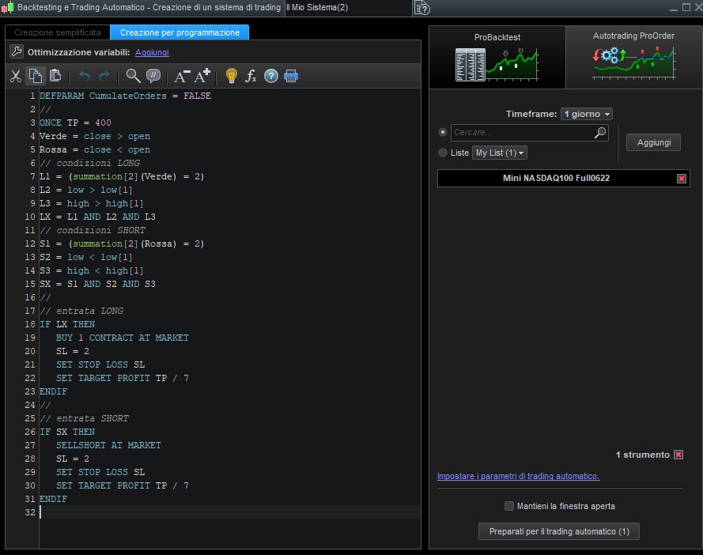Switch to Creazione semplificata tab
This screenshot has width=703, height=555.
tap(58, 32)
